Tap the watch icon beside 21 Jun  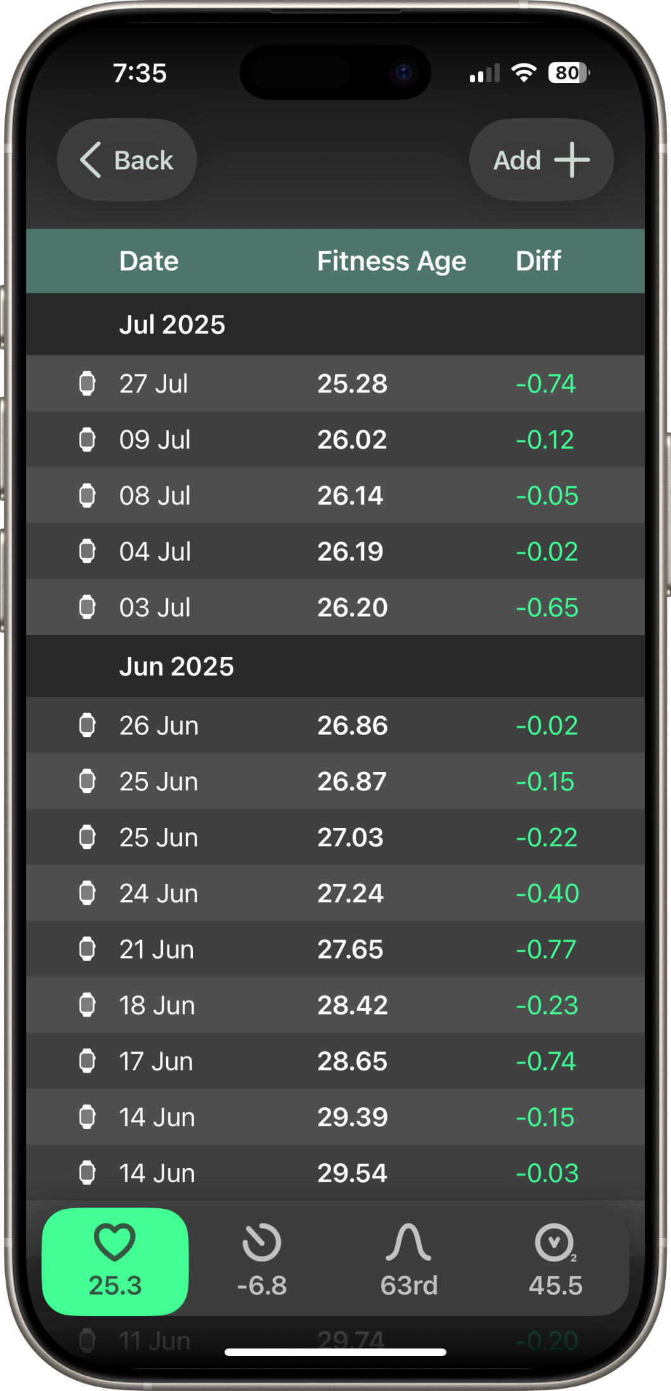click(x=87, y=949)
